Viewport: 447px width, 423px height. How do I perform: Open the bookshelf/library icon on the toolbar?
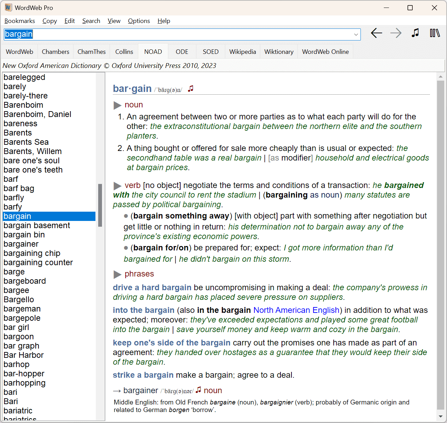coord(435,33)
